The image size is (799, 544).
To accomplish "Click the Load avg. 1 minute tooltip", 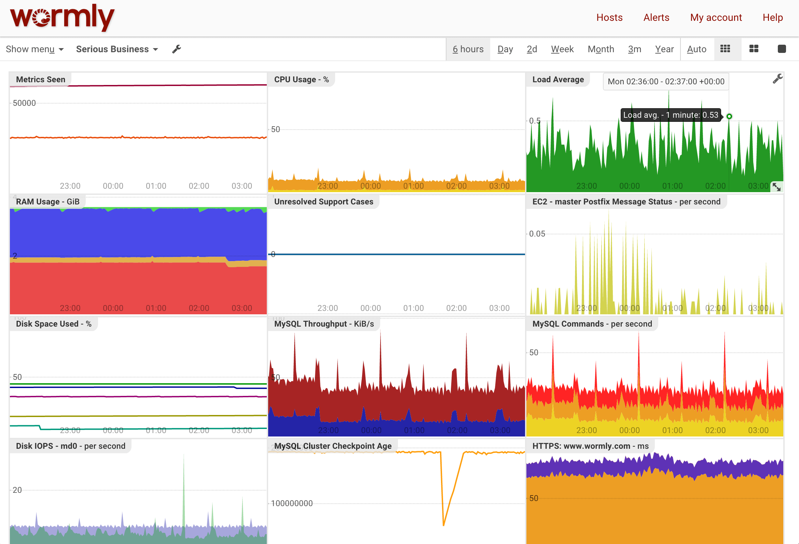I will tap(671, 115).
